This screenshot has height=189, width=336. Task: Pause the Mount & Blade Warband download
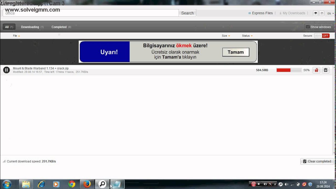coord(6,70)
